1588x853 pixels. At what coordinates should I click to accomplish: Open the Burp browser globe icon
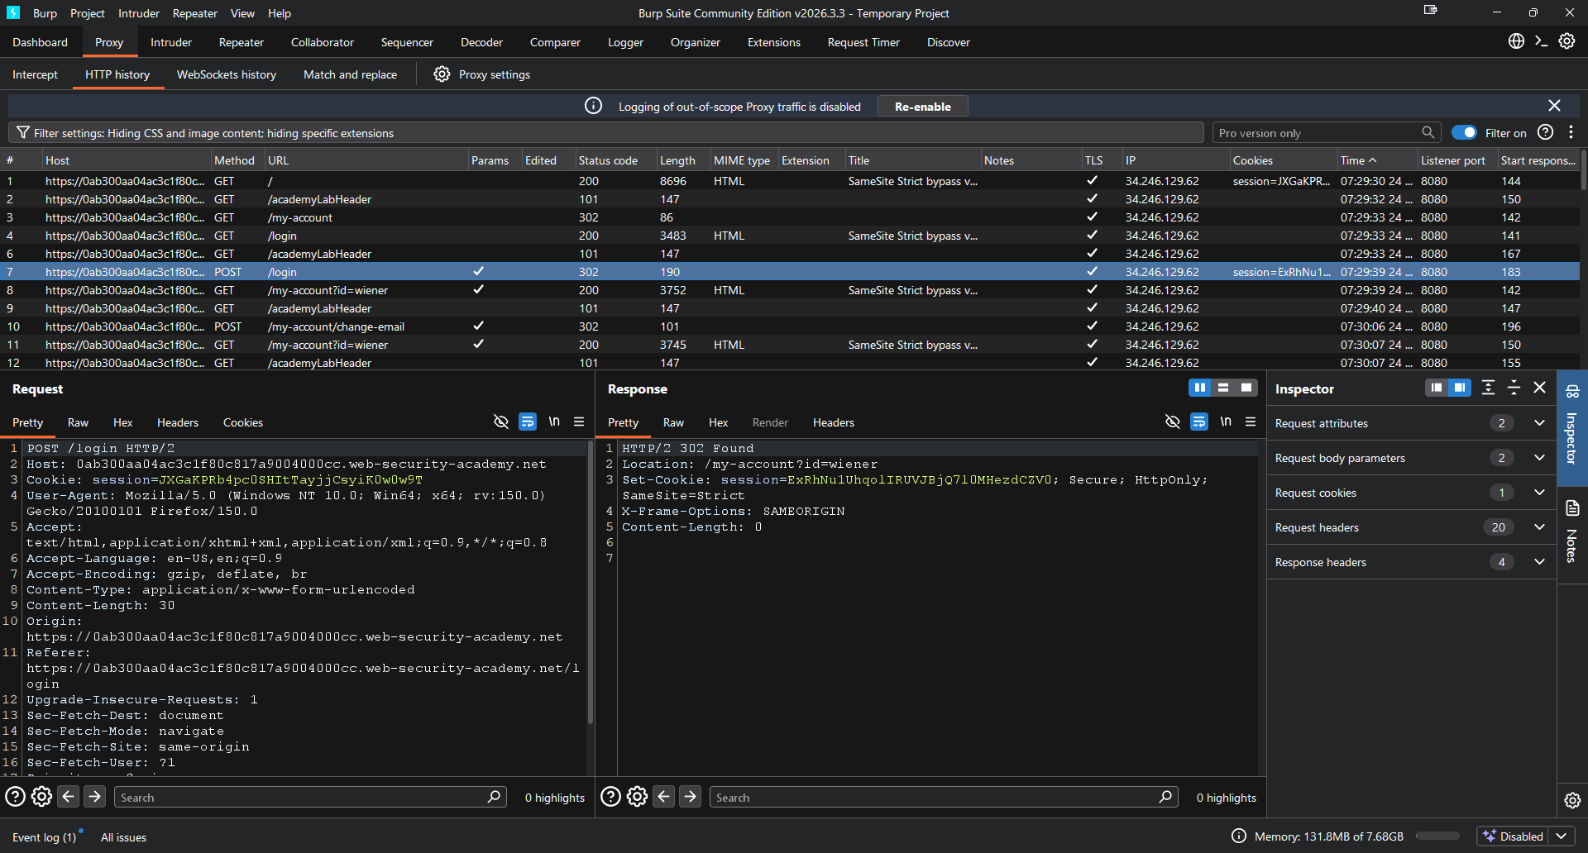click(x=1516, y=41)
